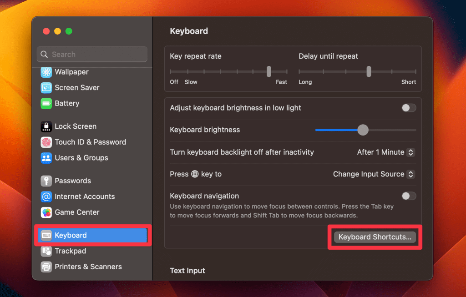Click the Wallpaper icon in sidebar
466x297 pixels.
point(46,72)
